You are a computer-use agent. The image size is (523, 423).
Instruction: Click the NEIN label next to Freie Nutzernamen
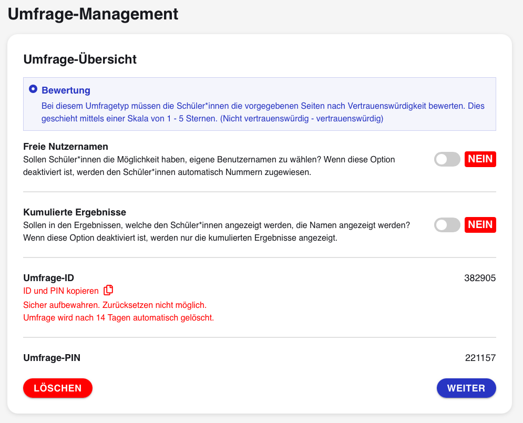point(480,159)
